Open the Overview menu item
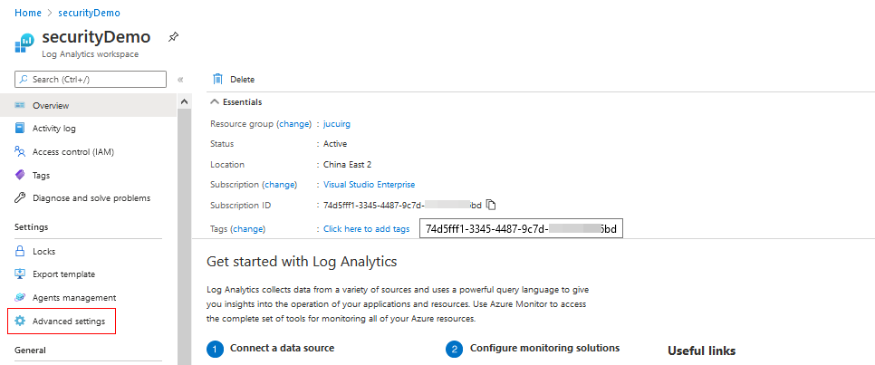875x365 pixels. [x=88, y=105]
